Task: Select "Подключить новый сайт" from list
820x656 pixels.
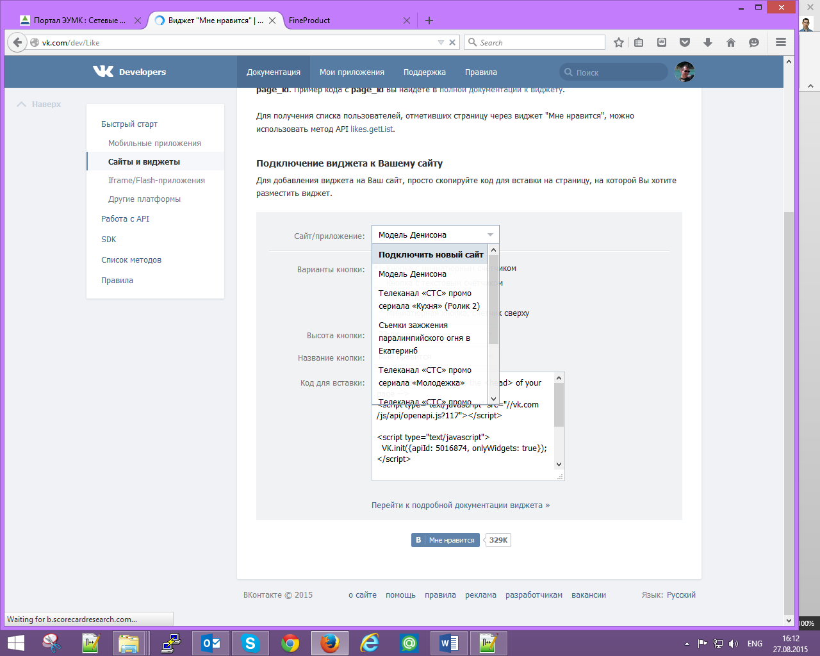Action: pos(430,254)
